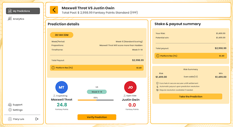Click the MT blue avatar circle
The width and height of the screenshot is (233, 127).
pyautogui.click(x=62, y=87)
